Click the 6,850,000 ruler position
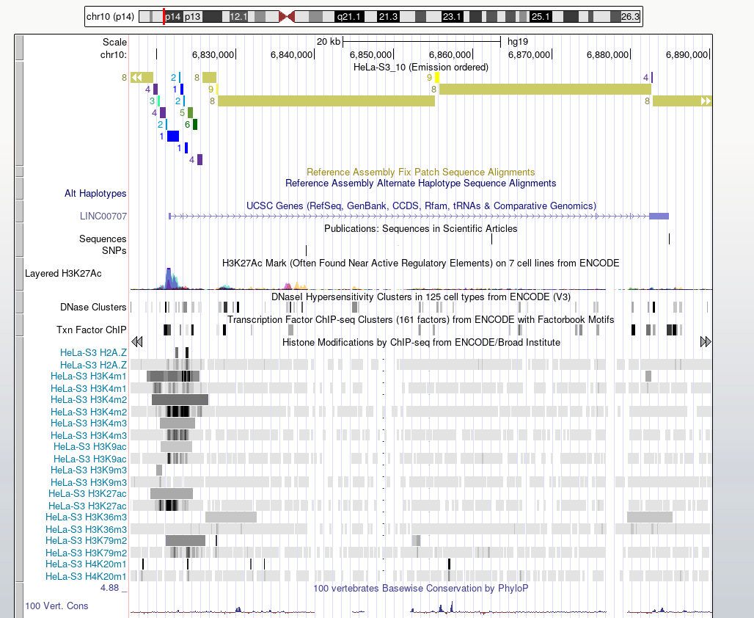This screenshot has height=618, width=754. point(370,55)
